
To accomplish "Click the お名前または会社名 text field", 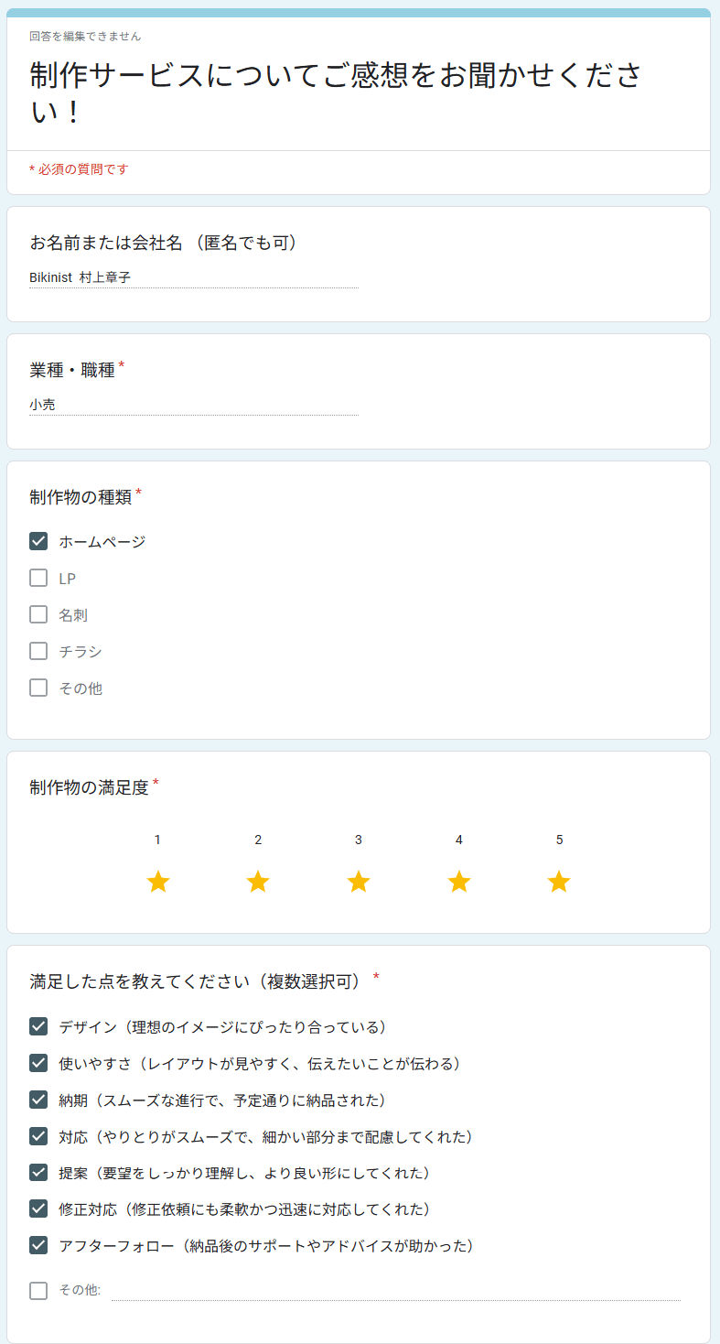I will pyautogui.click(x=194, y=277).
